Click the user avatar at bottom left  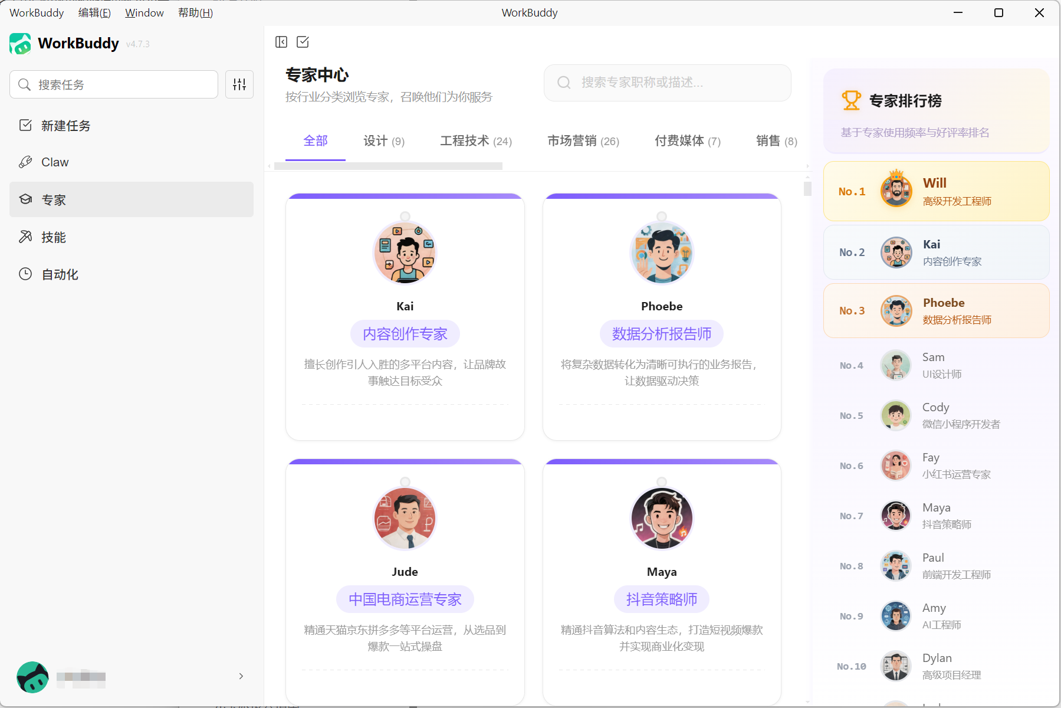point(32,677)
